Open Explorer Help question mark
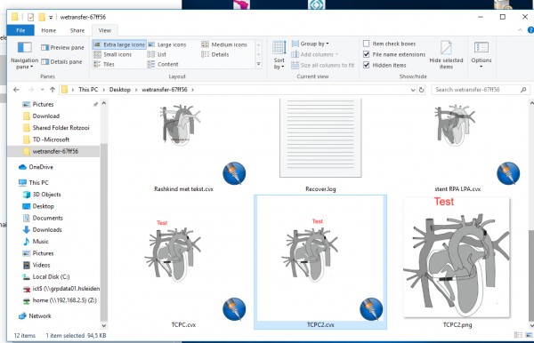The width and height of the screenshot is (534, 343). click(x=530, y=30)
